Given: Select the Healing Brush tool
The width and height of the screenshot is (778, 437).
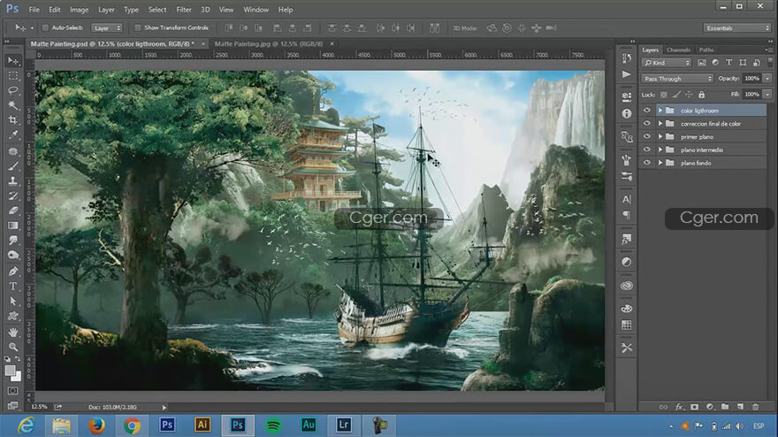Looking at the screenshot, I should (13, 151).
